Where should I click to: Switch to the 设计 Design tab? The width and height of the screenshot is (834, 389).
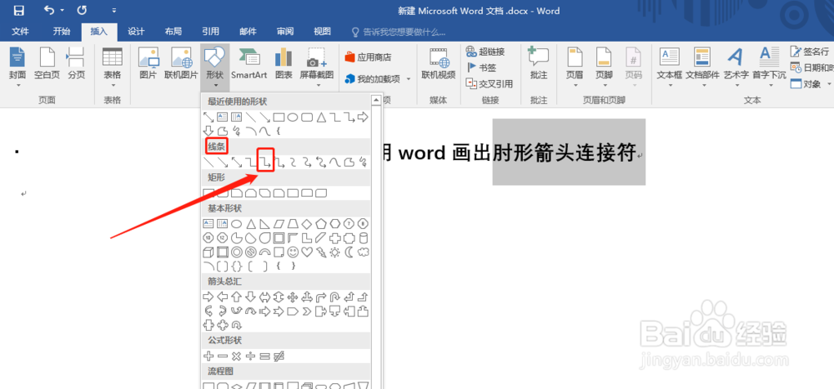pyautogui.click(x=136, y=32)
